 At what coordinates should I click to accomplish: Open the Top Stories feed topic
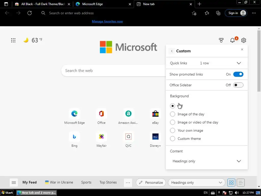[x=108, y=182]
